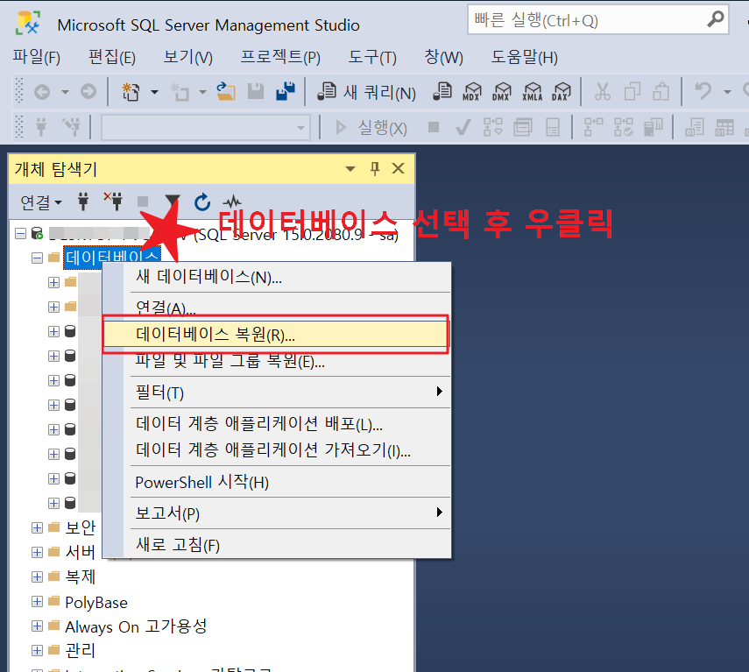The height and width of the screenshot is (672, 749).
Task: Click the Save disk icon
Action: (256, 91)
